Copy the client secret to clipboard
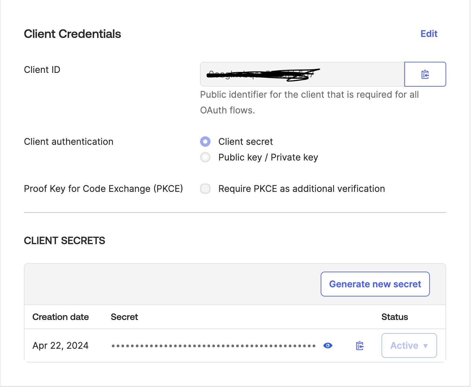This screenshot has height=387, width=472. [x=360, y=345]
